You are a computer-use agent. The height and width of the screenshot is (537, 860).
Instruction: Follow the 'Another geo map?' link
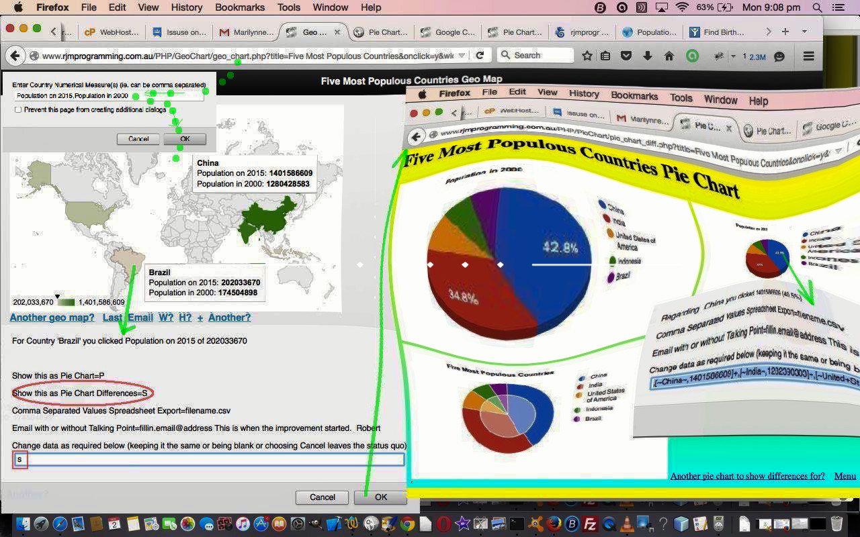pos(52,318)
